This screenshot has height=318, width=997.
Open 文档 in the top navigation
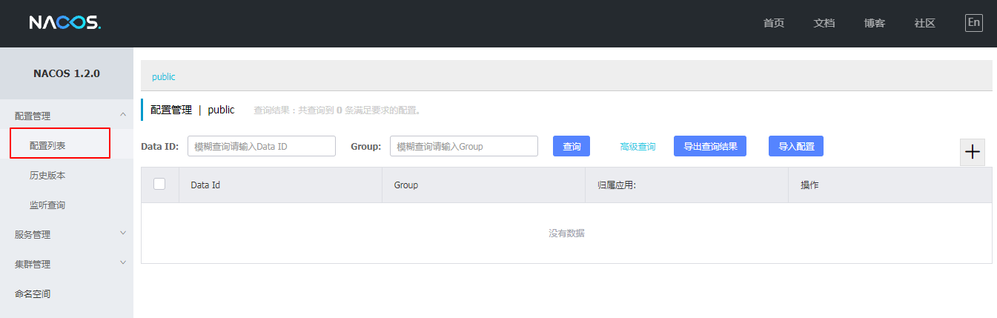coord(824,23)
